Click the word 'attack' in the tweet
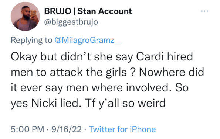 [66, 72]
